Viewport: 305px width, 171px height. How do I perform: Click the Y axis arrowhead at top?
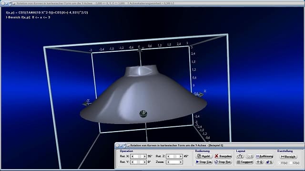(140, 49)
